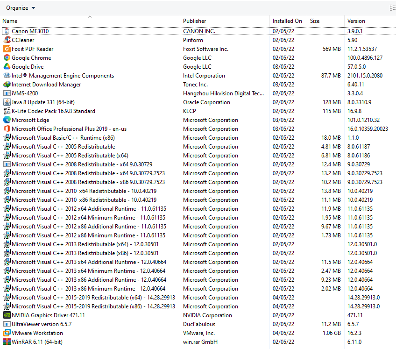Select Java 8 Update 331 row
The height and width of the screenshot is (349, 396).
pyautogui.click(x=43, y=102)
